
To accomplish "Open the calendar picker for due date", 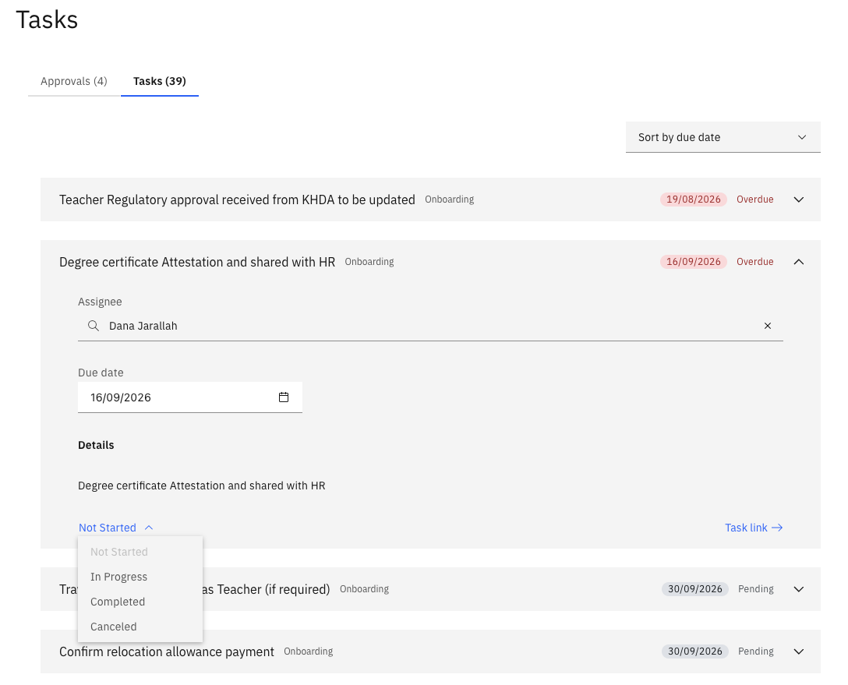I will click(284, 397).
